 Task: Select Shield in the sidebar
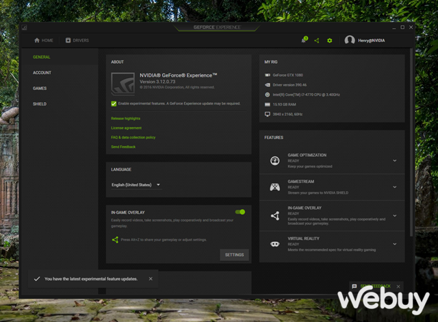click(40, 104)
